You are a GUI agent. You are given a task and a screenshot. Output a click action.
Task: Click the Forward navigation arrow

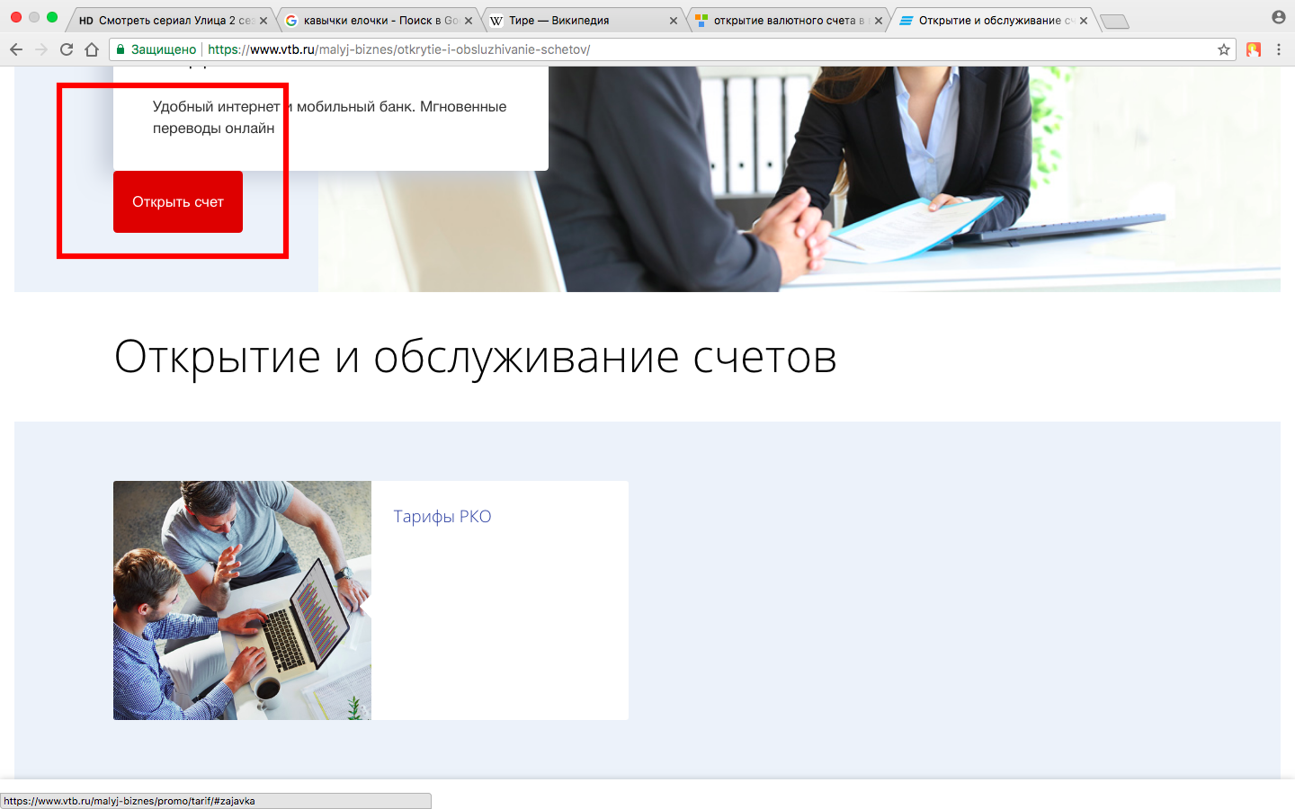(41, 49)
